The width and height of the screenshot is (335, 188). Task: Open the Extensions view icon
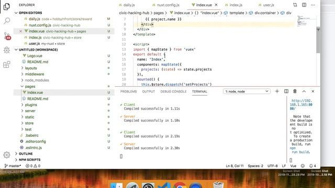[7, 64]
